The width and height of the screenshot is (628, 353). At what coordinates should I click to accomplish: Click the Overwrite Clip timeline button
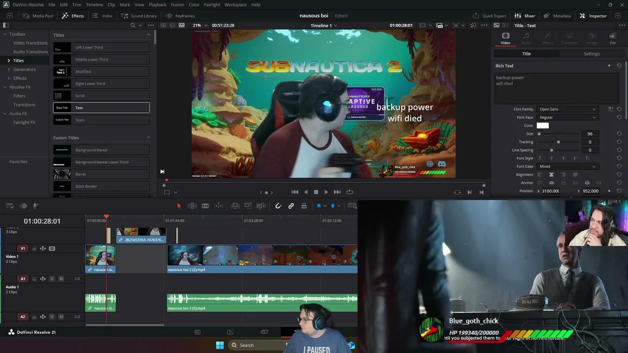click(x=248, y=206)
